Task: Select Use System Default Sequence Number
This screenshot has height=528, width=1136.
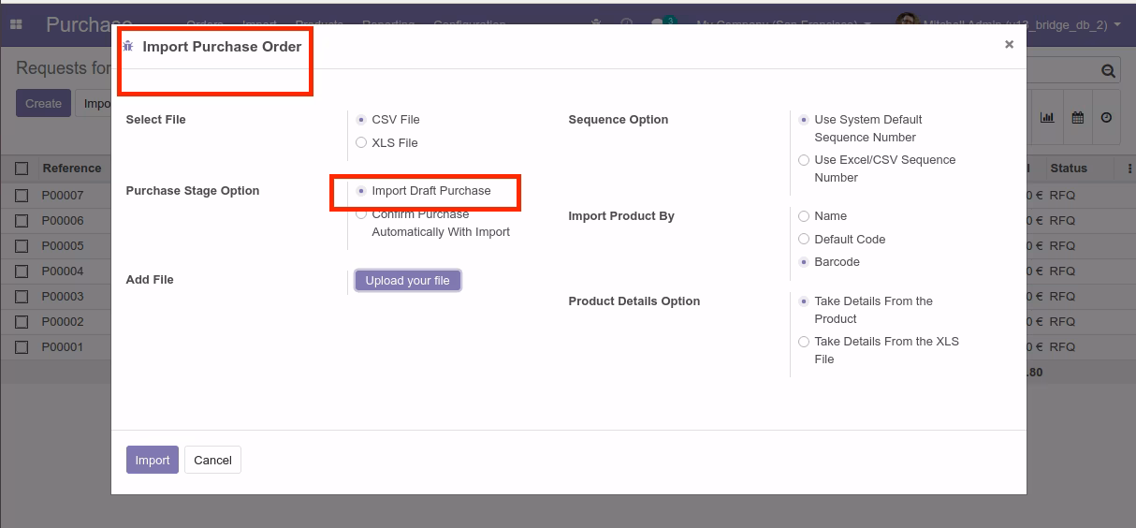Action: [x=804, y=120]
